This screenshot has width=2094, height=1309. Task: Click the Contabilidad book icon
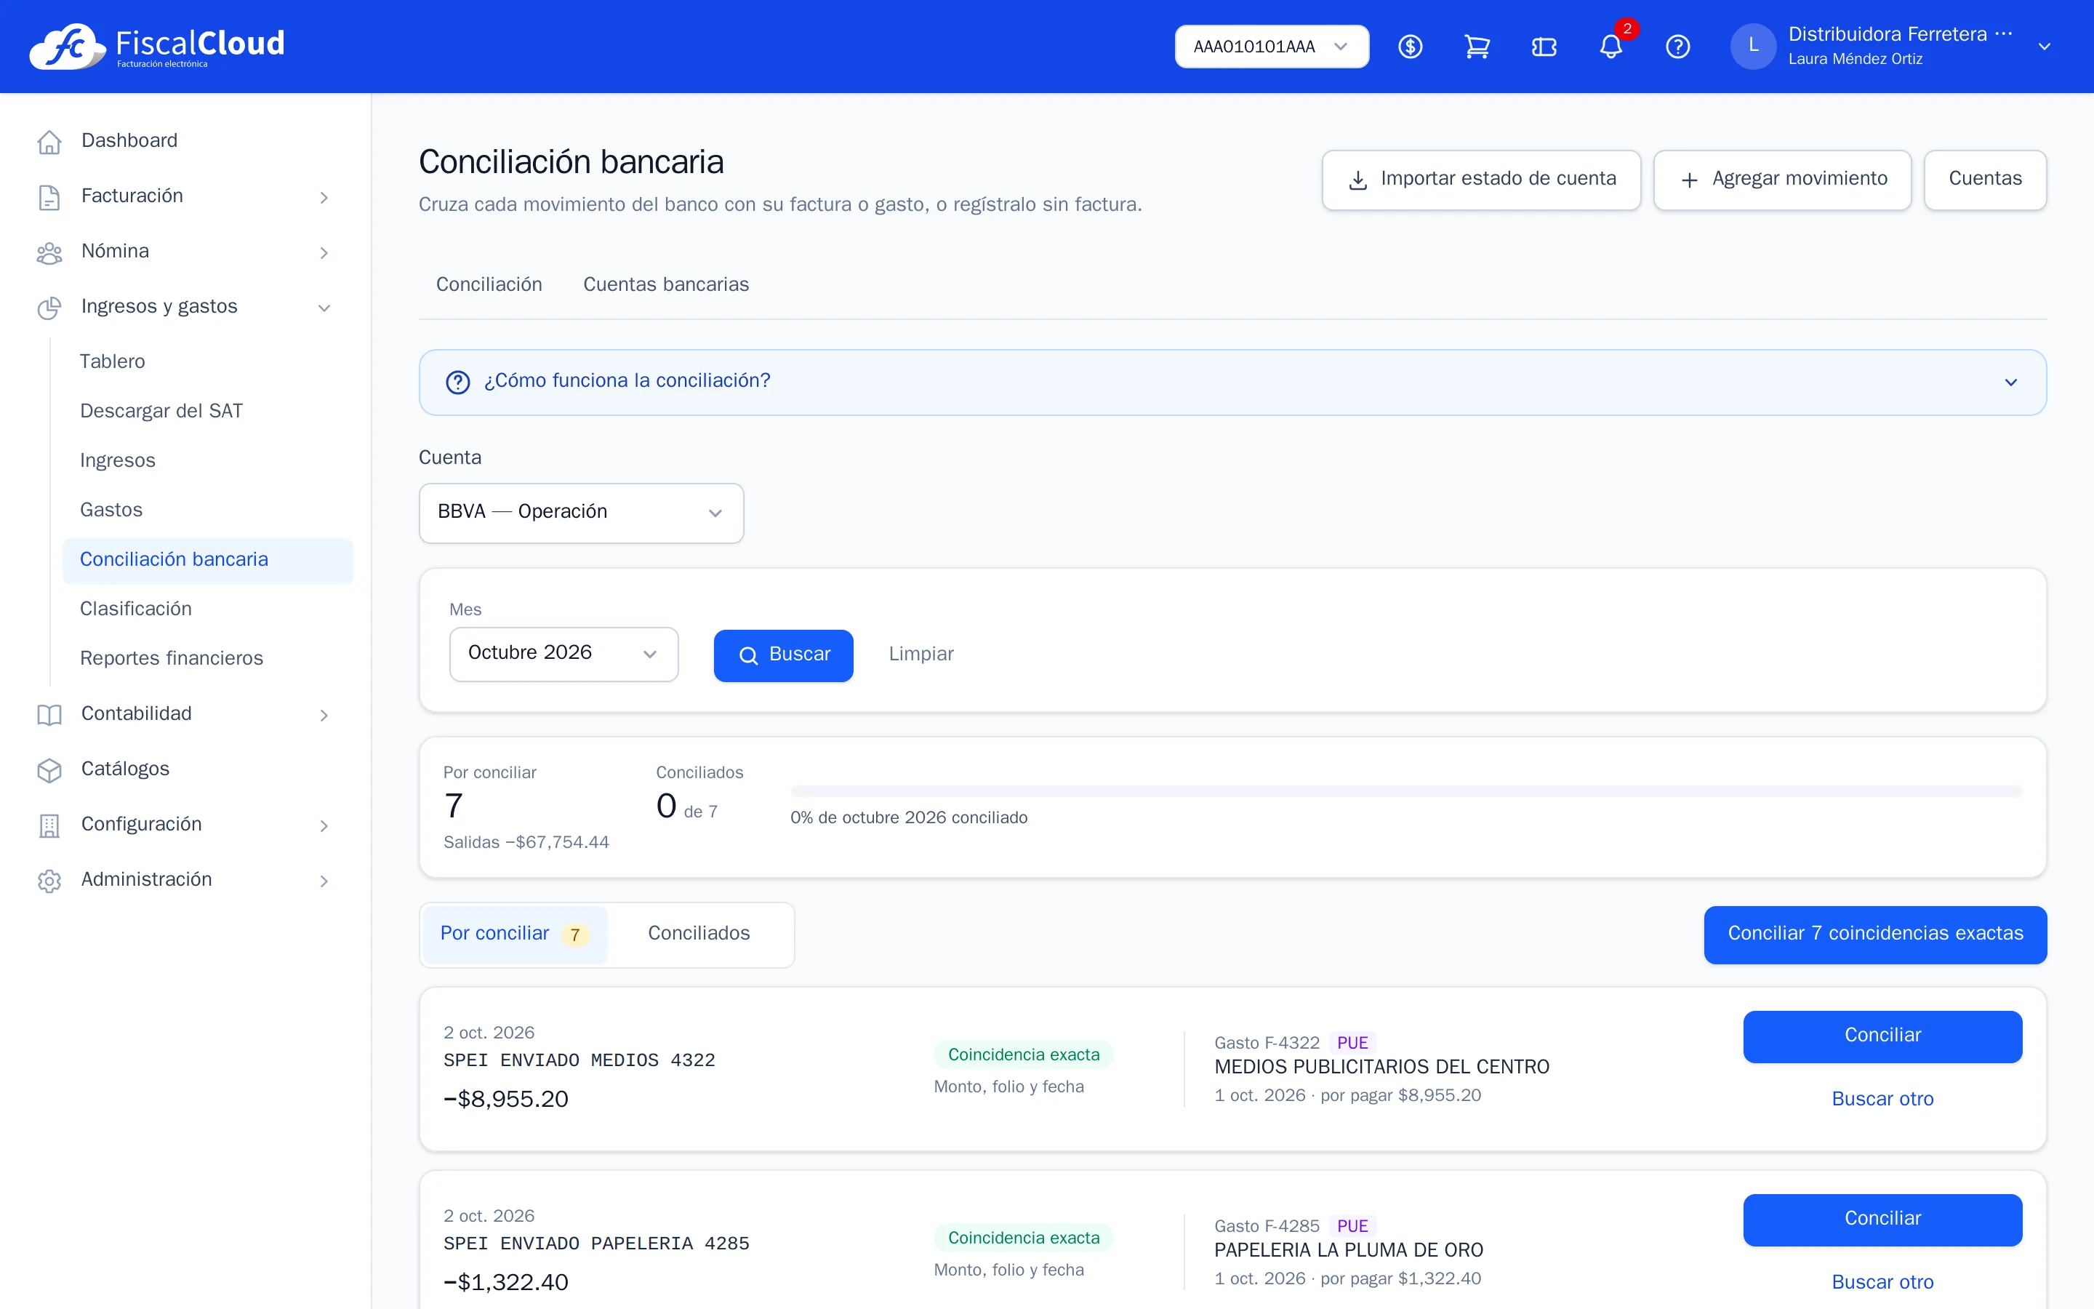coord(49,714)
